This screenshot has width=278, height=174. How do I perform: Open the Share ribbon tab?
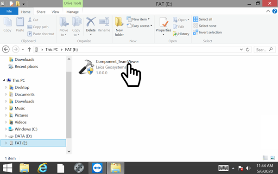pyautogui.click(x=41, y=12)
